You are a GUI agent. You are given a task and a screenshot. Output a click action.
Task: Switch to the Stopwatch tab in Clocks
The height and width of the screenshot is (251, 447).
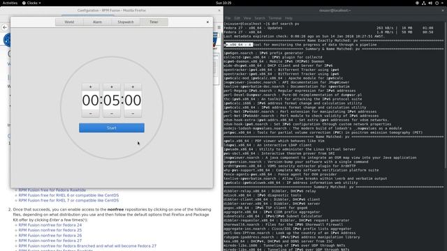[x=126, y=22]
